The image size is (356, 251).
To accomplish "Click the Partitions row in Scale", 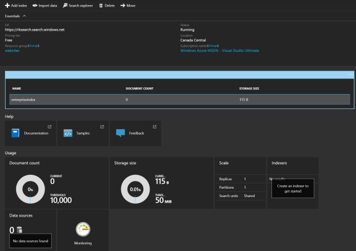I will 240,188.
